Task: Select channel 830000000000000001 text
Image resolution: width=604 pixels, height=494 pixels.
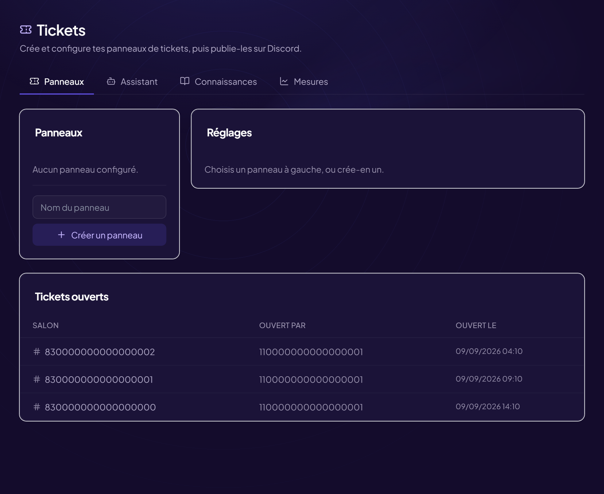Action: tap(99, 379)
